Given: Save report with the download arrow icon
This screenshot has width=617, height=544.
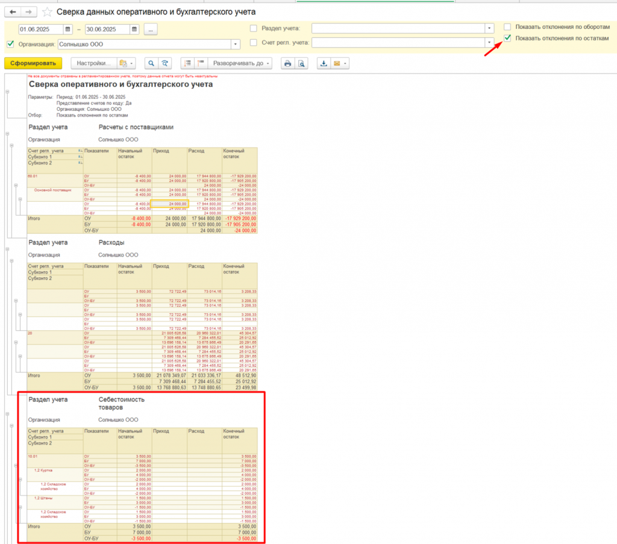Looking at the screenshot, I should coord(324,63).
